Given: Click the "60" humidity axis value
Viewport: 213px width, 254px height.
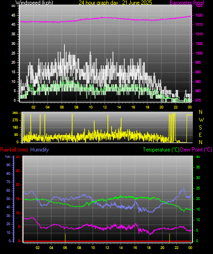Looking at the screenshot, I should 8,191.
